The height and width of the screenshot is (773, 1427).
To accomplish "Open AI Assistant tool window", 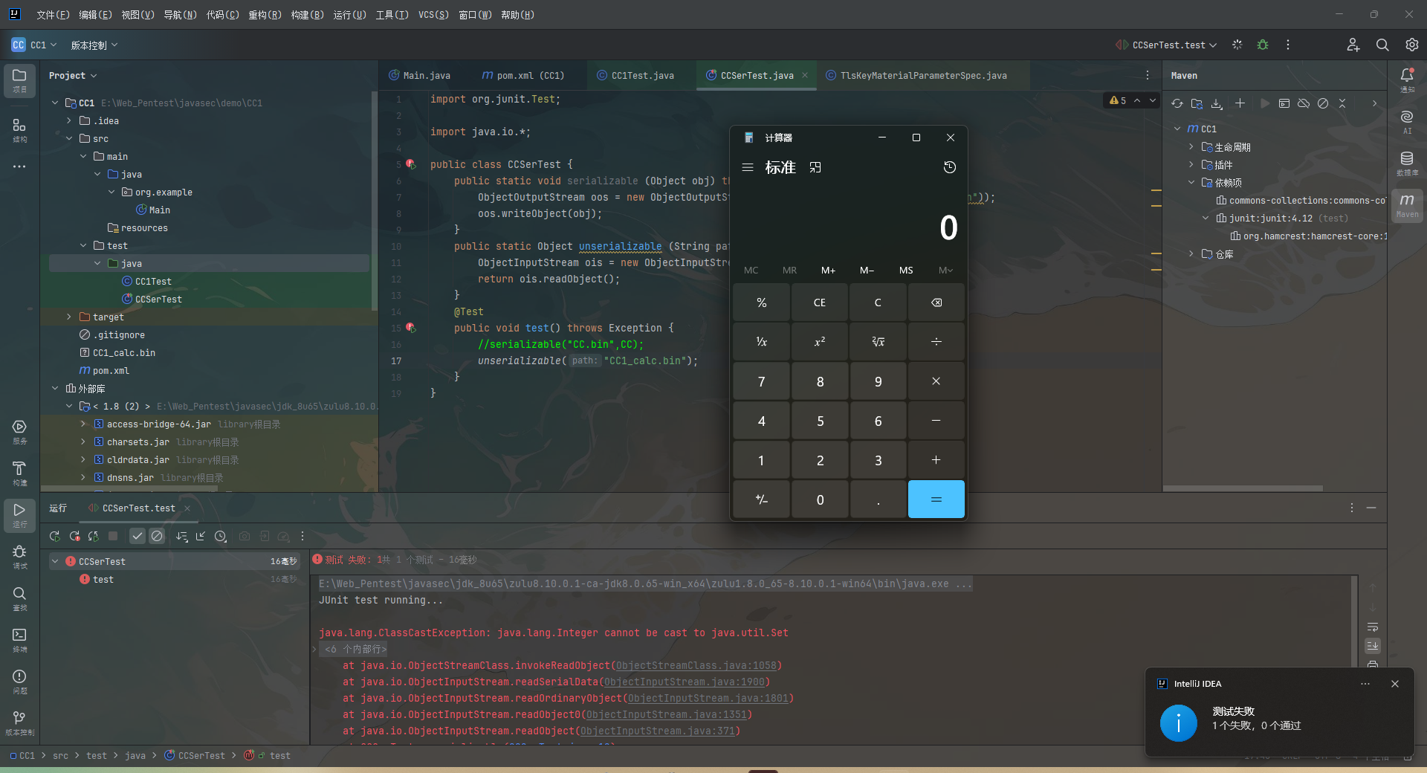I will [1407, 121].
